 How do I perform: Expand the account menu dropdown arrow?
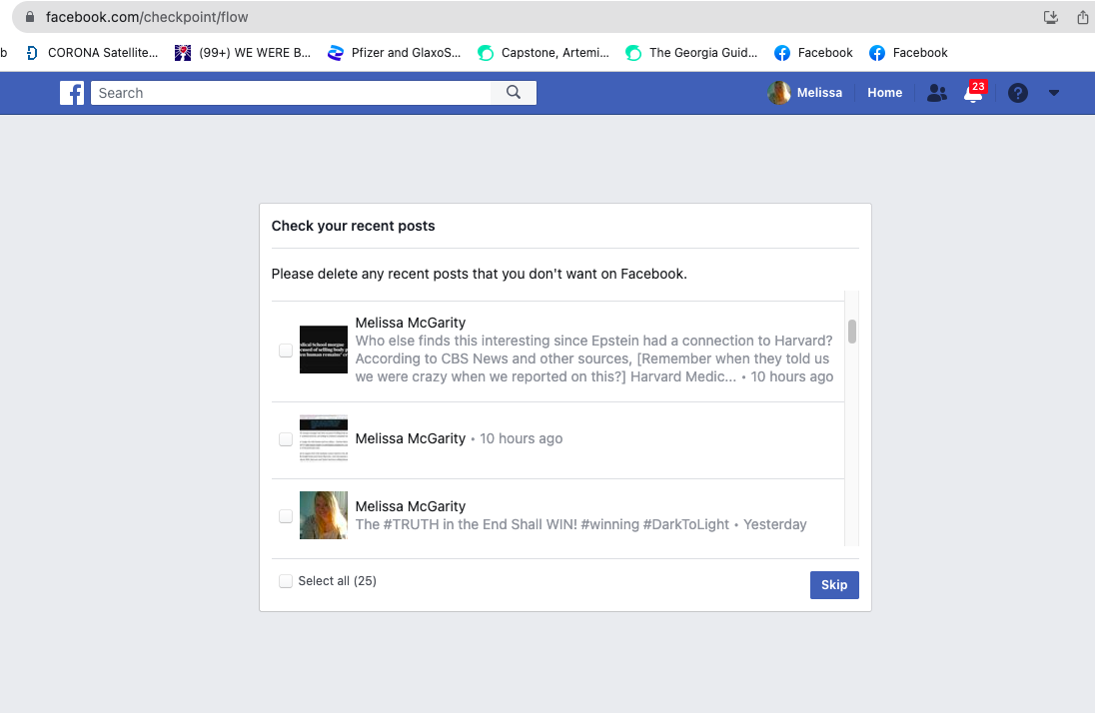tap(1054, 93)
